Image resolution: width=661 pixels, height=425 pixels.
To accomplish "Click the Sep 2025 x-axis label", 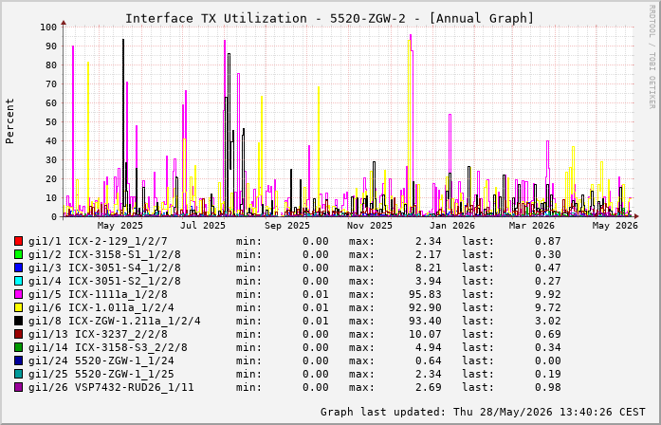I will (287, 226).
